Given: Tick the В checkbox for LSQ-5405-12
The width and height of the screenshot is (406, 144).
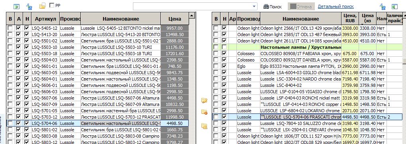Looking at the screenshot, I should (x=10, y=28).
